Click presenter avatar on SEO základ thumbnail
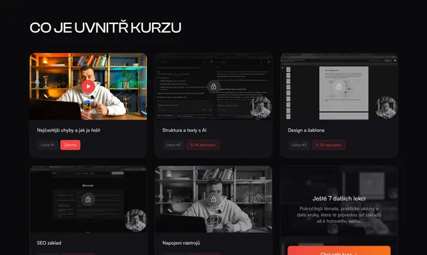 [x=135, y=220]
